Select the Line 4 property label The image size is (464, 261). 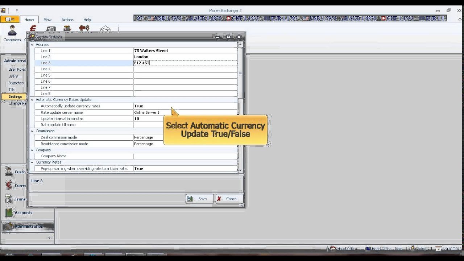[45, 69]
